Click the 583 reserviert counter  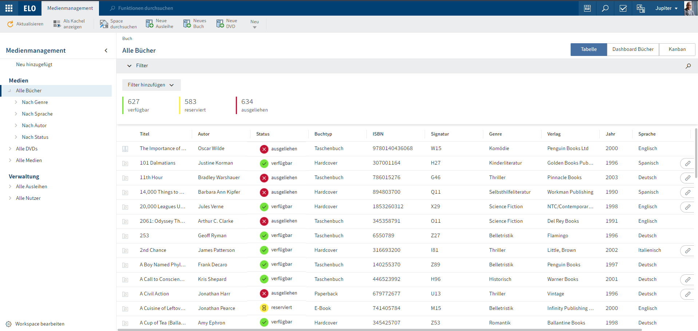(x=193, y=105)
